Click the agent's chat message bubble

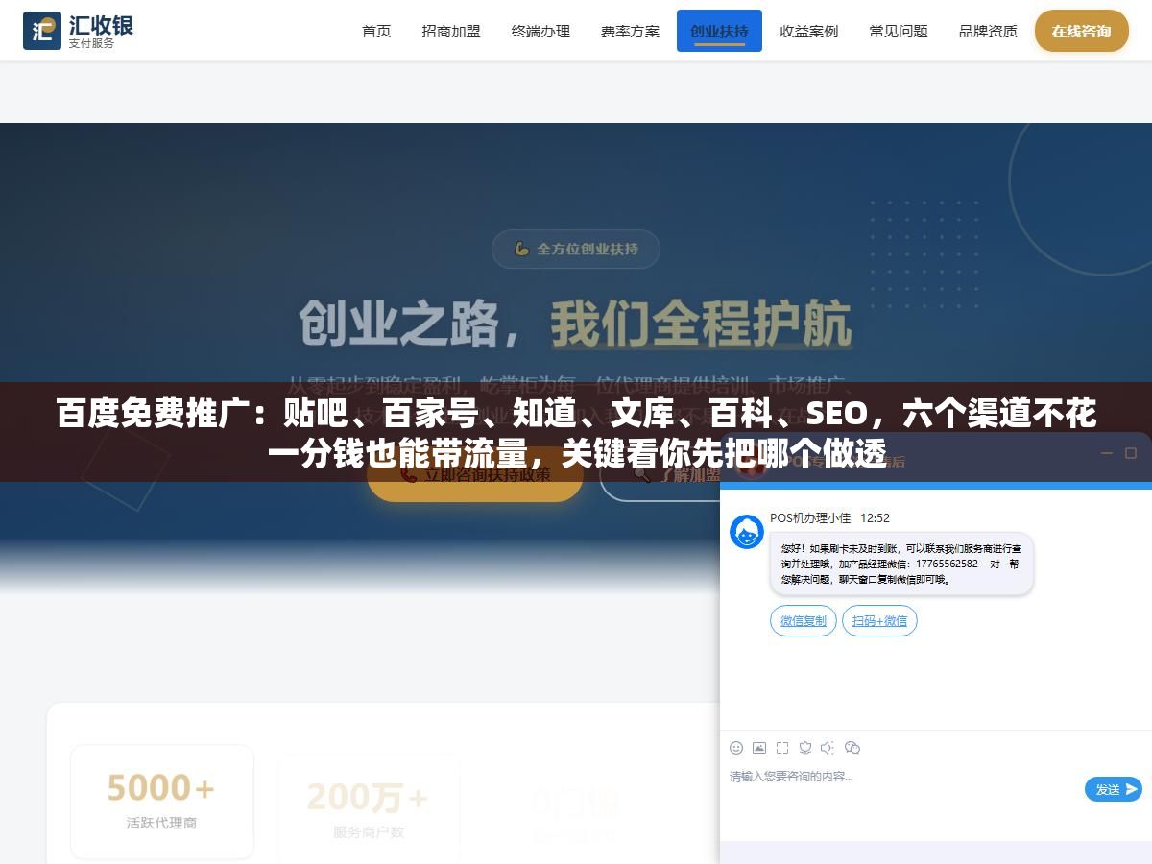[901, 564]
